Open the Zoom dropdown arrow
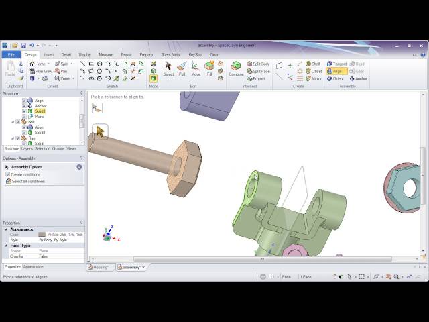Viewport: 429px width, 322px height. click(x=74, y=78)
